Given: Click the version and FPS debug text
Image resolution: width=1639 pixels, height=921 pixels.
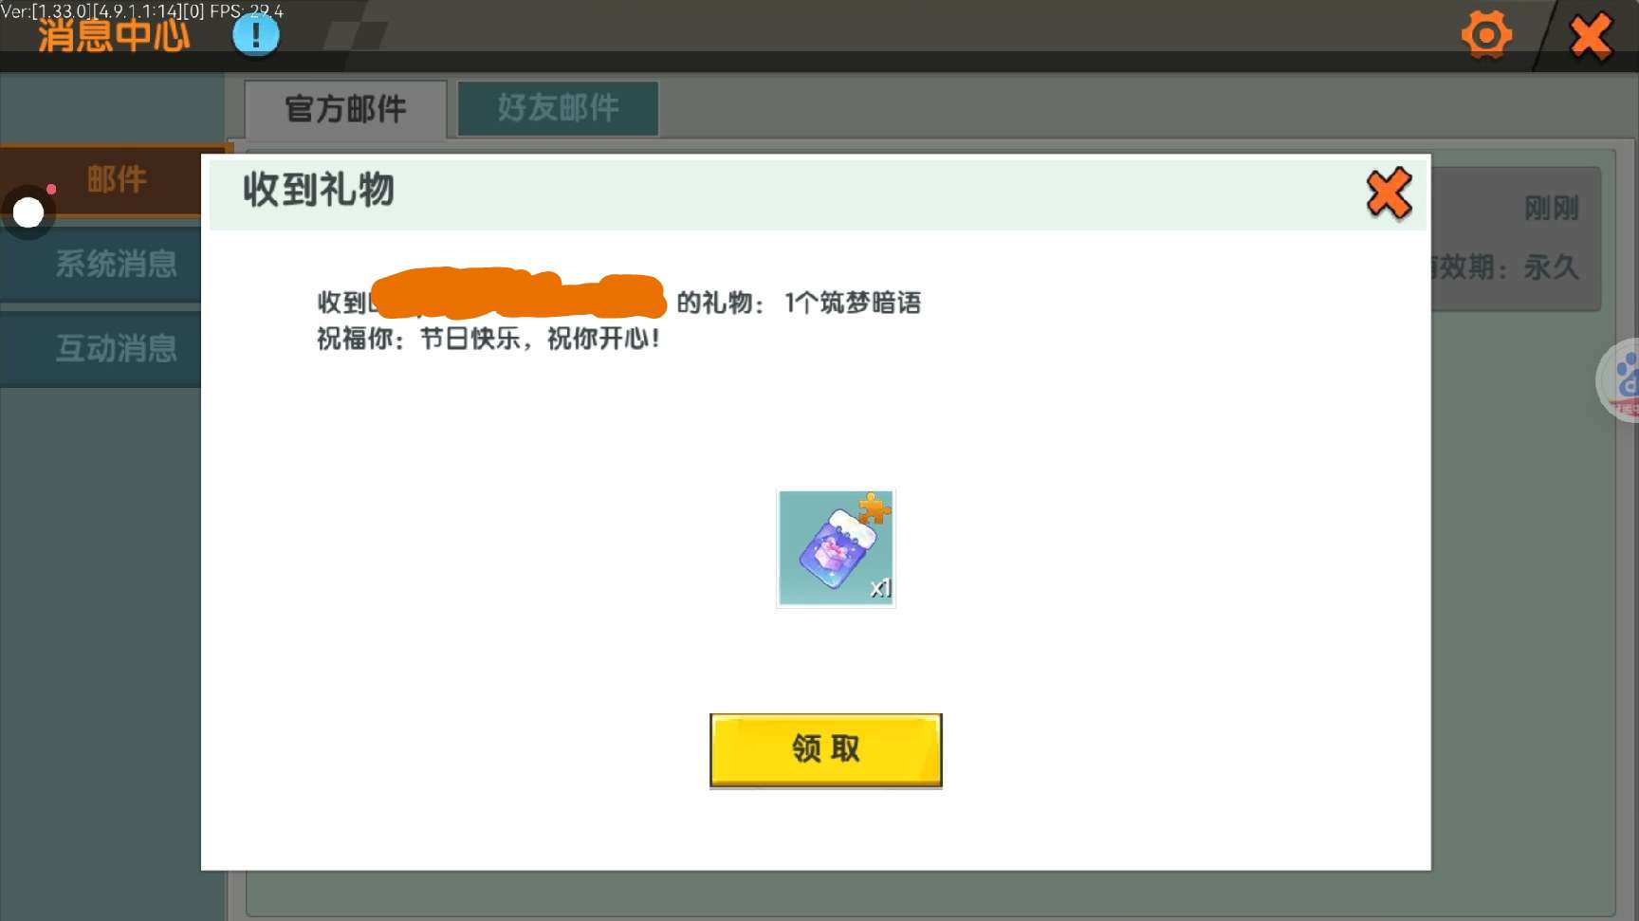Looking at the screenshot, I should coord(142,11).
